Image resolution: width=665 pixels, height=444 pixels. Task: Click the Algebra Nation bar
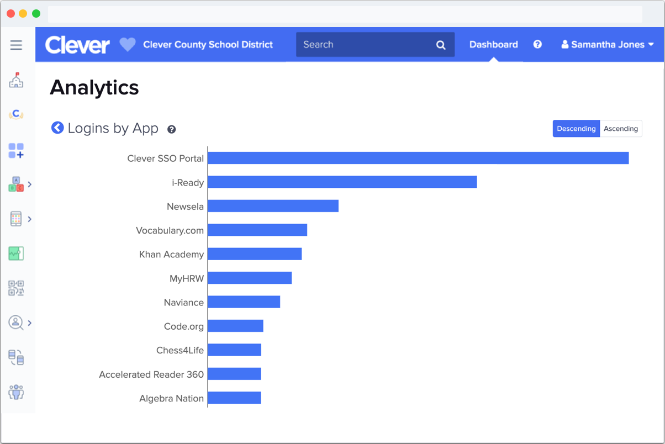[234, 398]
